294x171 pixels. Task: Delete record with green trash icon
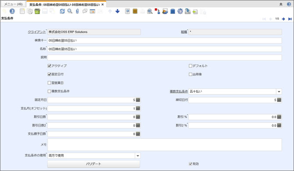click(x=37, y=11)
